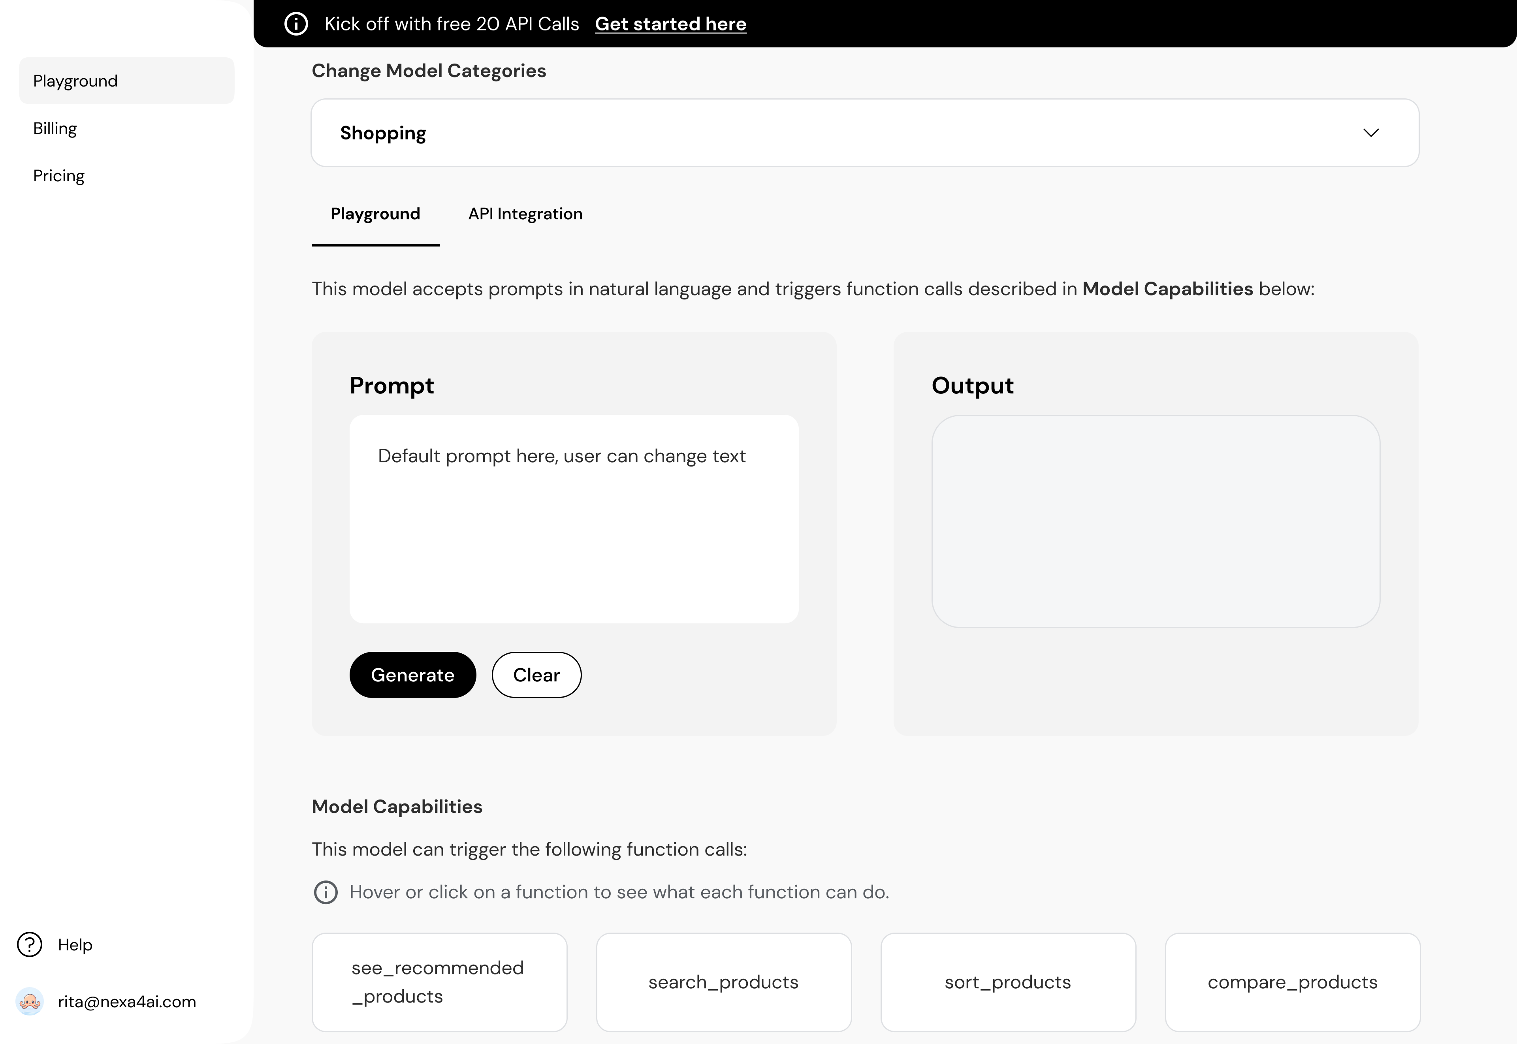Open the Shopping model categories dropdown
This screenshot has width=1517, height=1044.
864,133
